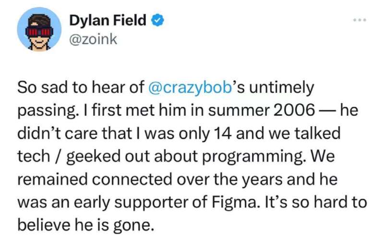Click the red visor on the avatar
Image resolution: width=384 pixels, height=243 pixels.
[x=39, y=32]
